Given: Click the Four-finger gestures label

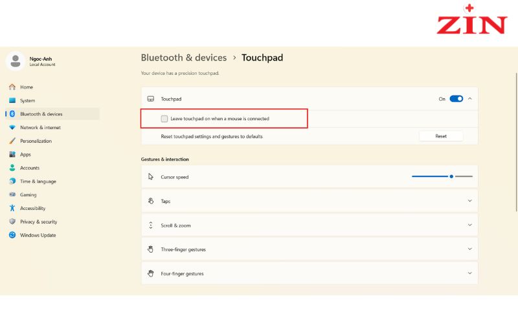Looking at the screenshot, I should coord(182,273).
